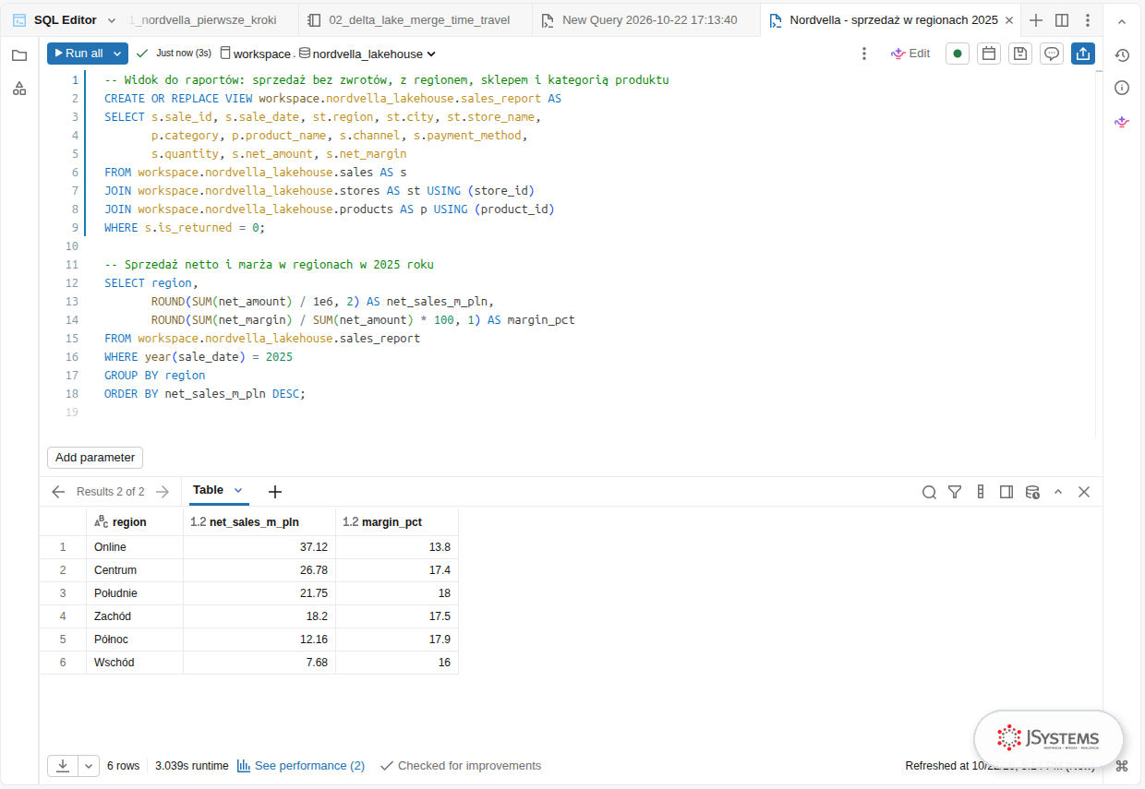Open the See performance (2) link

point(301,766)
